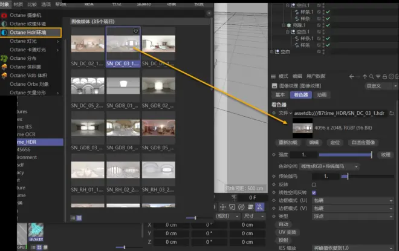Switch asset browser to grid view

coord(79,218)
